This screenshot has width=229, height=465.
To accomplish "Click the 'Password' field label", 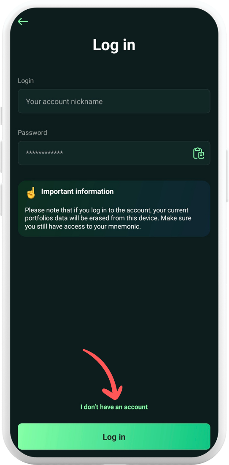I will pos(32,133).
